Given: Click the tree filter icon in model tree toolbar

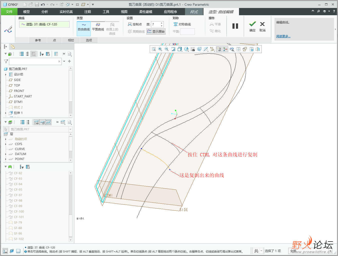Looking at the screenshot, I should coord(42,54).
